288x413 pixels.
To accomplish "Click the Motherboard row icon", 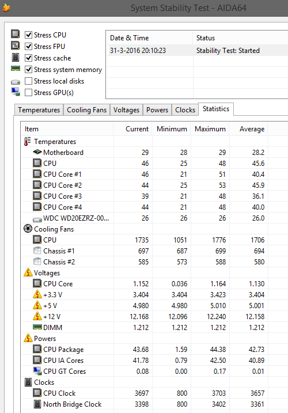I will point(37,152).
